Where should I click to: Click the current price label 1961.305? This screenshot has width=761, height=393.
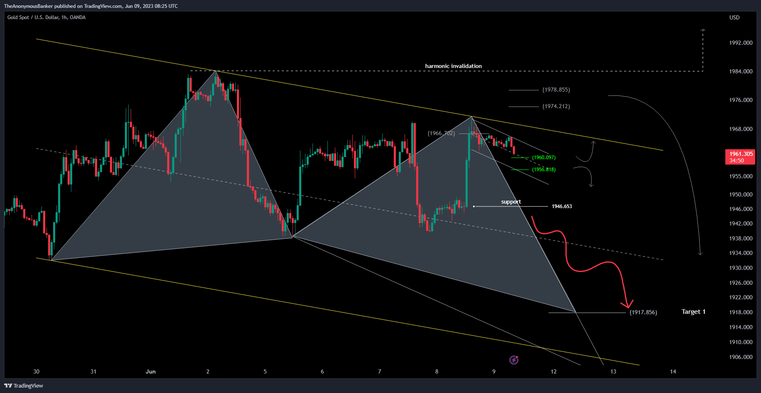tap(740, 157)
